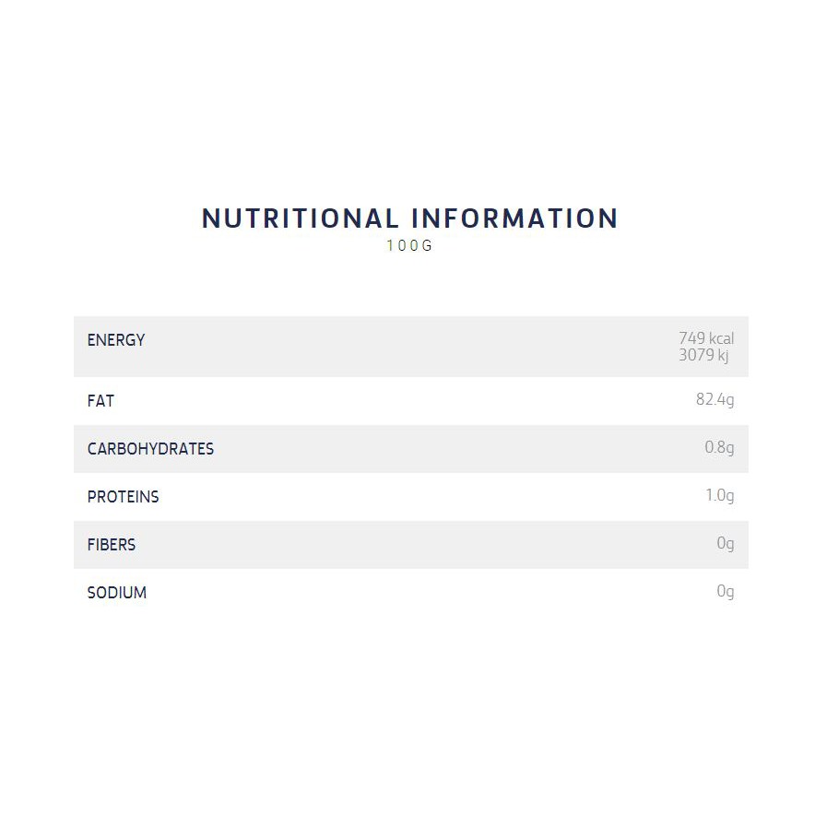Select the CARBOHYDRATES row label
The height and width of the screenshot is (815, 815).
(x=150, y=449)
